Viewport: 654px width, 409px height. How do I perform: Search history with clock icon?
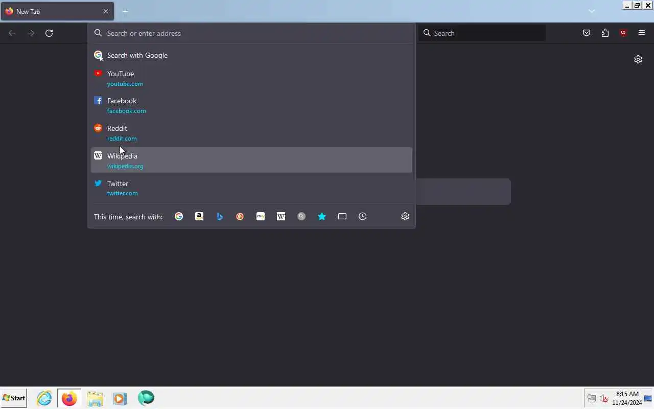tap(363, 216)
